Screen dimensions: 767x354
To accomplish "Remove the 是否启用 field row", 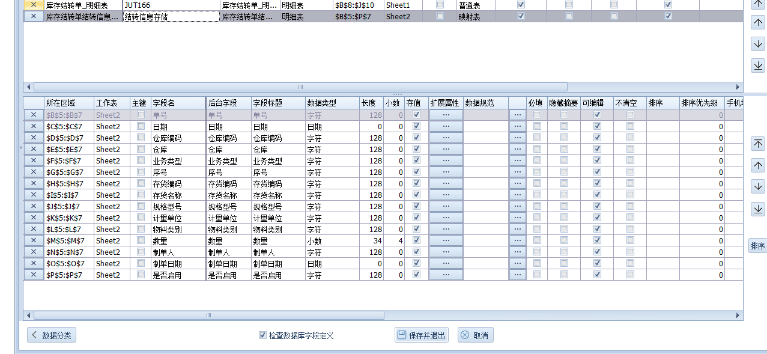I will (33, 275).
